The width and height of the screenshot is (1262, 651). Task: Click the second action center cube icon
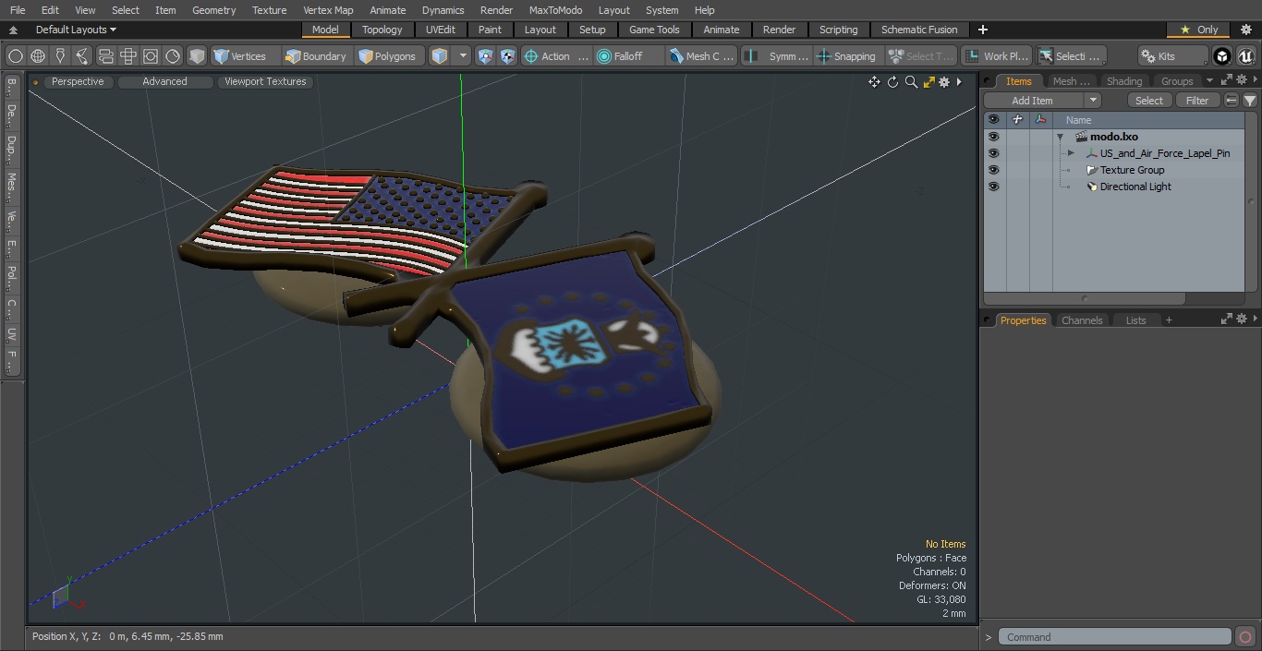[x=508, y=56]
